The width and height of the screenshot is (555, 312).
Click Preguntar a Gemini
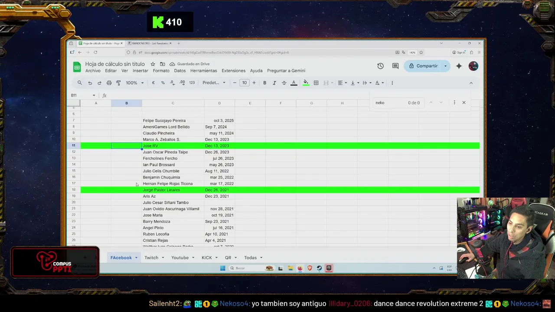286,71
